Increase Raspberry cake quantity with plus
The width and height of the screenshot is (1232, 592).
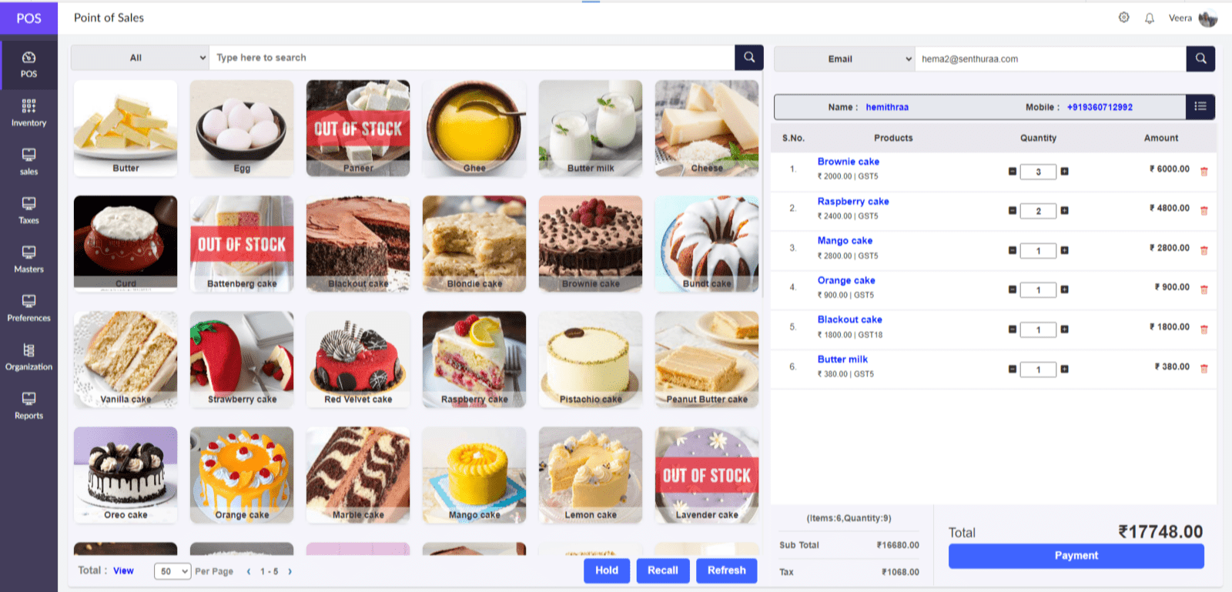tap(1064, 211)
